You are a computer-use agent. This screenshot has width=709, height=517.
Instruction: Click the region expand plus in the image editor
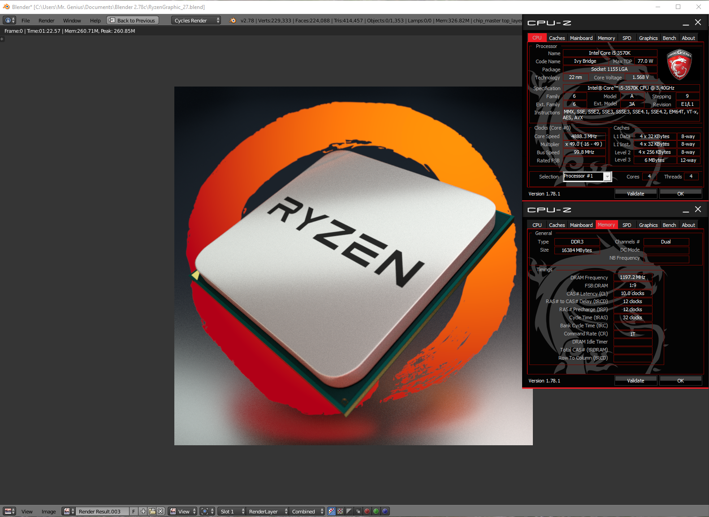2,39
